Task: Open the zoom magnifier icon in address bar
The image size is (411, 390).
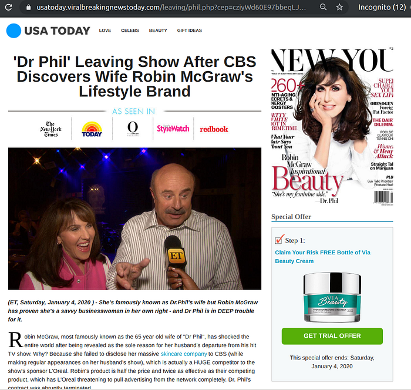Action: tap(323, 7)
